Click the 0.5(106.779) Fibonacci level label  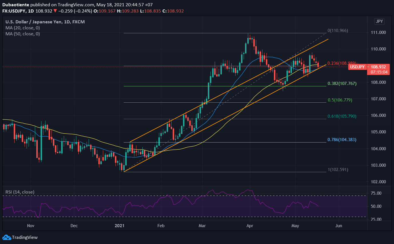point(340,100)
